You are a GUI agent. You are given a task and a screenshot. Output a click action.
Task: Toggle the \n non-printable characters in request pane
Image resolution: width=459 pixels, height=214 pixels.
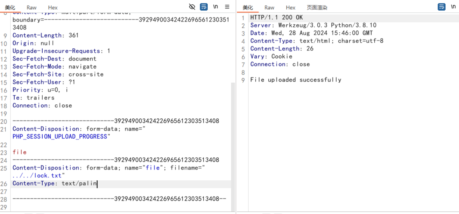point(215,7)
